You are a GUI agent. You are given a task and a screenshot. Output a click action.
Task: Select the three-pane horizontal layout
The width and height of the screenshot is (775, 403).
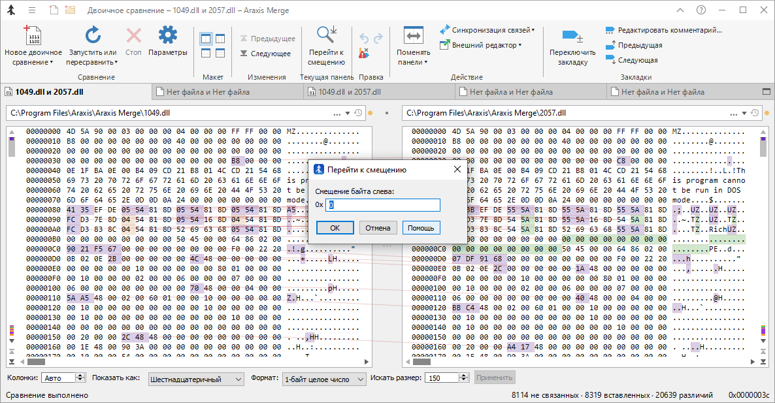pos(220,53)
